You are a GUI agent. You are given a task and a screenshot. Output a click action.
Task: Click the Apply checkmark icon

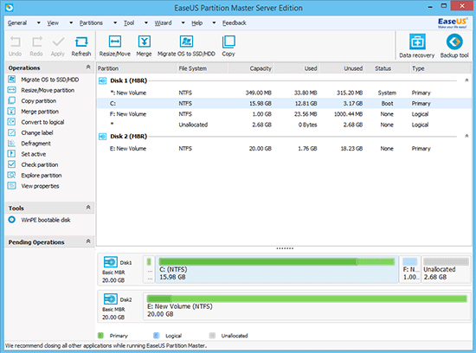[58, 46]
